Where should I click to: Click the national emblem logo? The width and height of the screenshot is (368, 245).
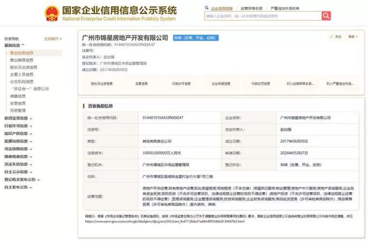click(x=52, y=14)
